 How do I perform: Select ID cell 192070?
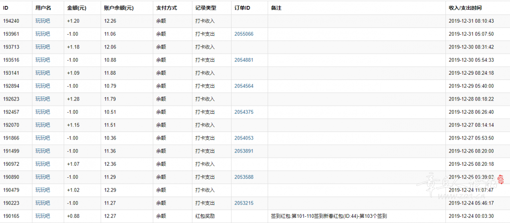pyautogui.click(x=11, y=125)
